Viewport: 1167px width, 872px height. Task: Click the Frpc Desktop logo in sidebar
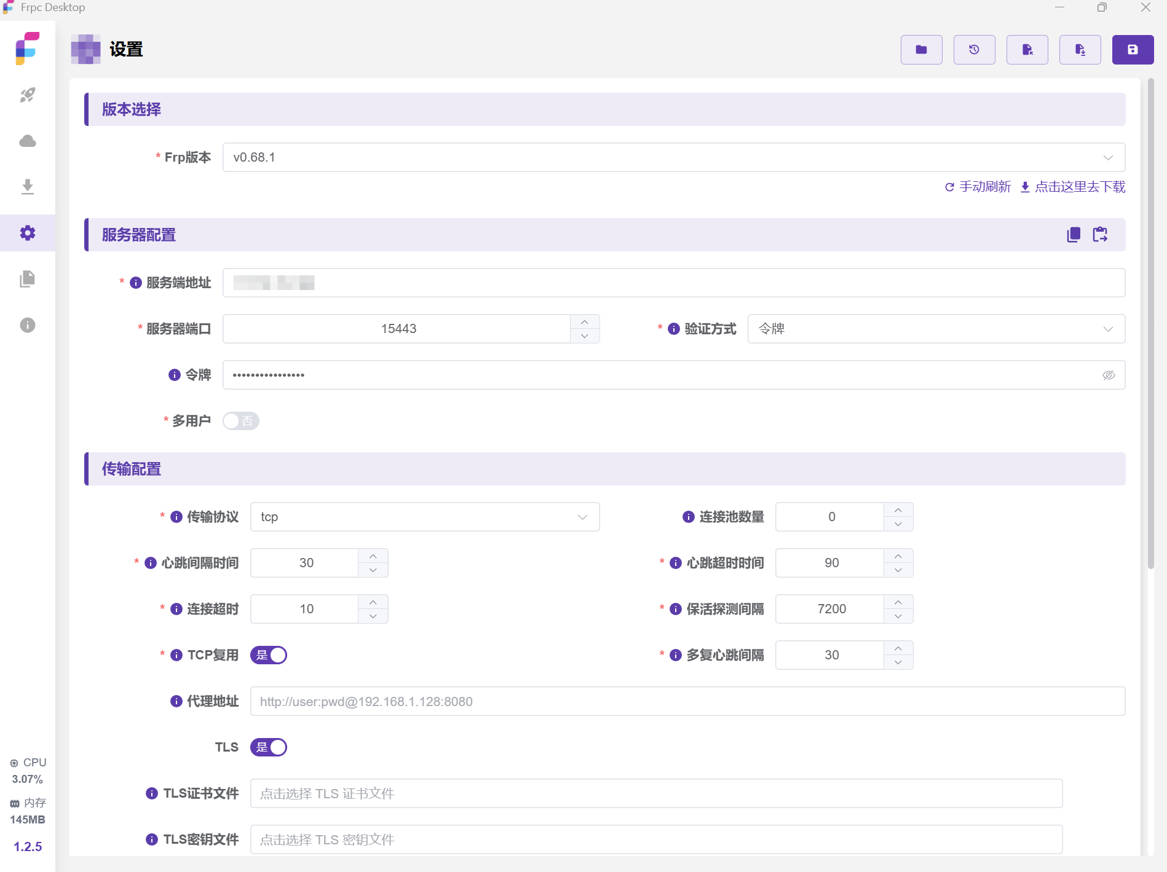point(28,49)
